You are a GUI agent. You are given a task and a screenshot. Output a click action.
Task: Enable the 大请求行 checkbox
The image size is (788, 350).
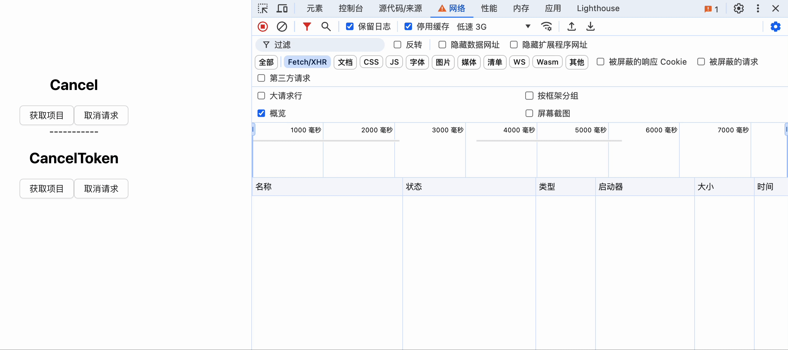(x=261, y=96)
